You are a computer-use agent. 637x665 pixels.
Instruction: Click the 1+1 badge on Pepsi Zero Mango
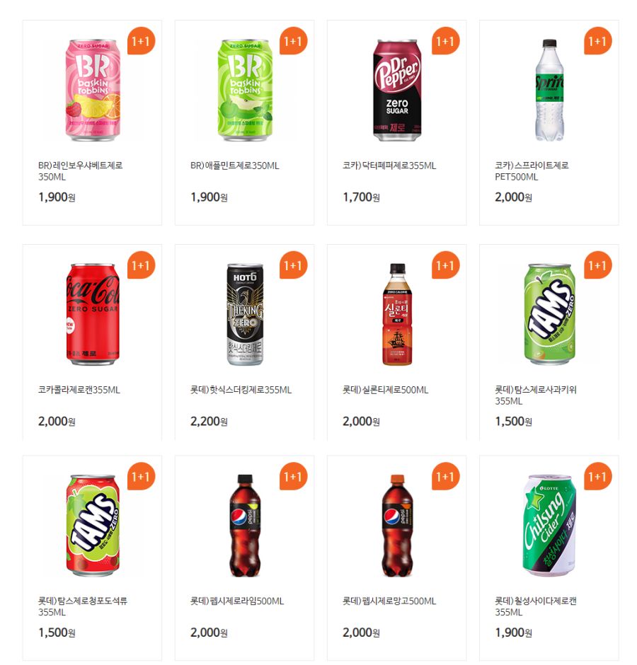[446, 476]
